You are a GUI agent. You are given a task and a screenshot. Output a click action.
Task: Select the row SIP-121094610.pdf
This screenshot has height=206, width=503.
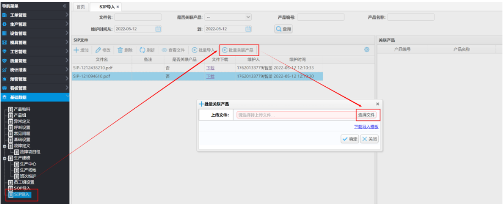[x=197, y=76]
